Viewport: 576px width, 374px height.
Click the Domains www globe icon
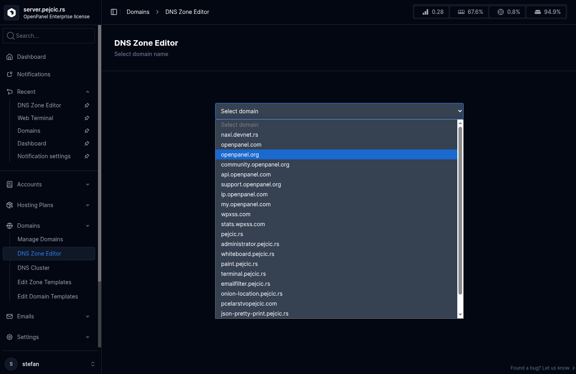pyautogui.click(x=10, y=226)
